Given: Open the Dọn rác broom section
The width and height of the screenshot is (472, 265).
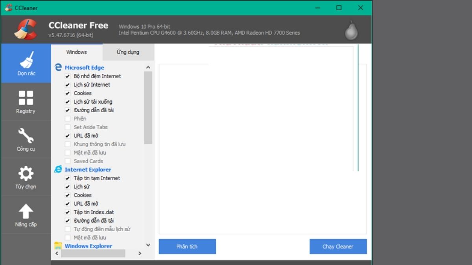Looking at the screenshot, I should (x=26, y=63).
